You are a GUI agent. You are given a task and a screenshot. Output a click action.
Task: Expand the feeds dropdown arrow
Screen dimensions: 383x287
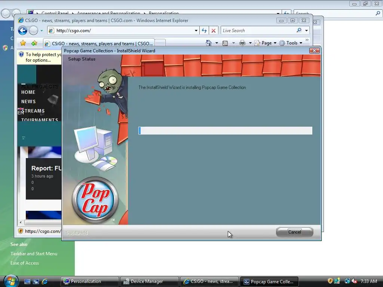pos(233,43)
